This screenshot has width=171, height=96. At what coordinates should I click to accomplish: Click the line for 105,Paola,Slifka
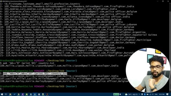coord(61,19)
